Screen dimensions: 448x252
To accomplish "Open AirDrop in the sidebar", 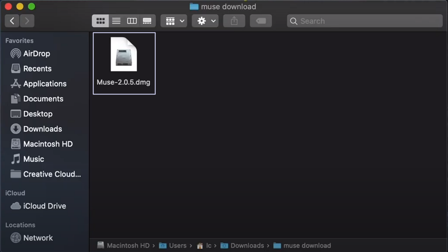I will pos(37,53).
